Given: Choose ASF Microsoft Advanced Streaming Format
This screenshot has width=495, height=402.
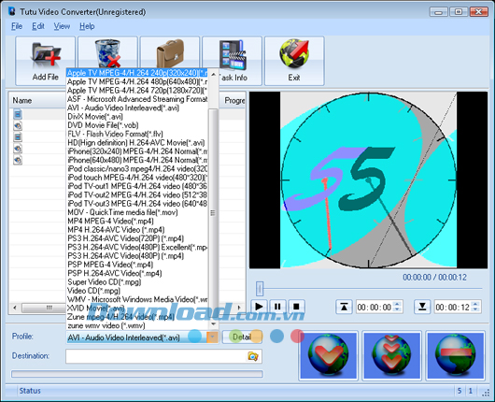Looking at the screenshot, I should [x=137, y=99].
